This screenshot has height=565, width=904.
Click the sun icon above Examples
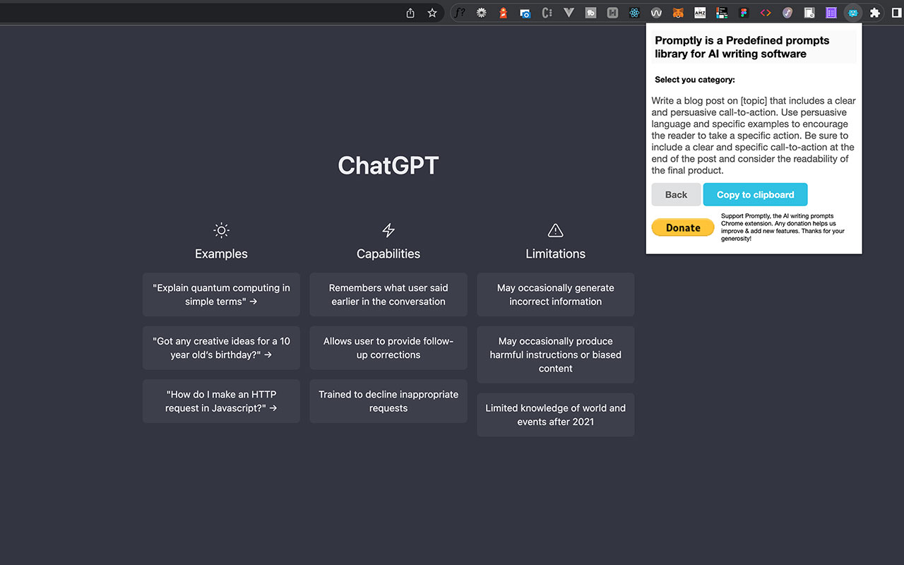coord(221,230)
